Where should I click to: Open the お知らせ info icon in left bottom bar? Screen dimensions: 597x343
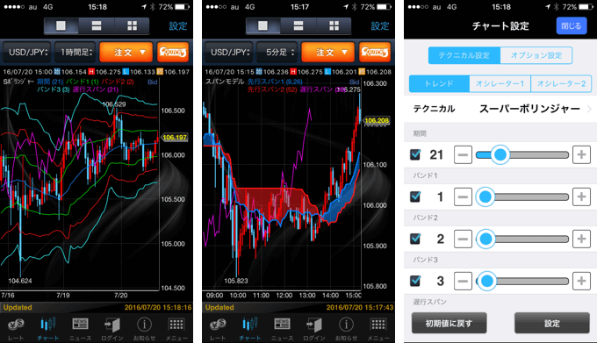pos(144,329)
